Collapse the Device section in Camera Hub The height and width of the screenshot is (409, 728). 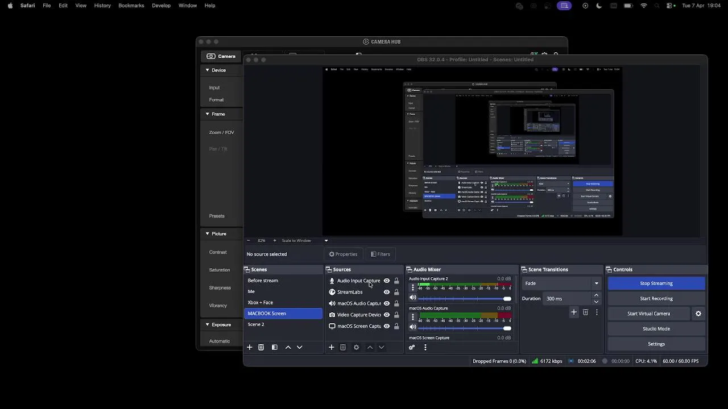[x=208, y=70]
